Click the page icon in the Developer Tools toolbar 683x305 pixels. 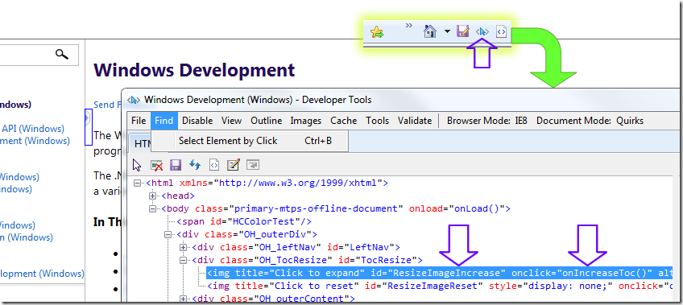click(214, 165)
